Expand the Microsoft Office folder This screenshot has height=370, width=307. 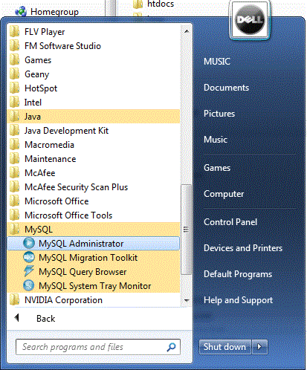click(94, 201)
